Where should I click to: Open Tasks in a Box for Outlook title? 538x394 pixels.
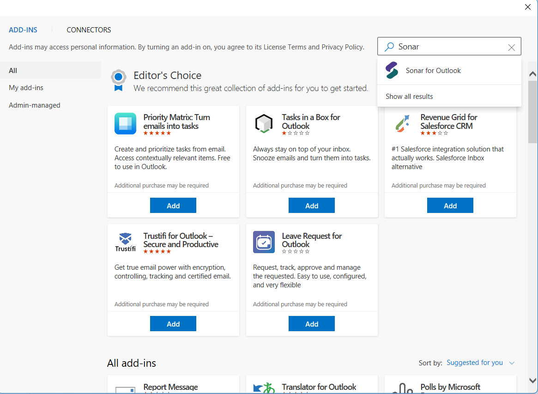click(x=311, y=121)
